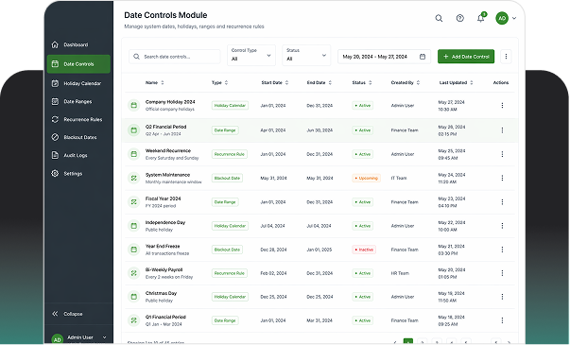Open the more options menu beside Add Date Control
Screen dimensions: 570x345
[x=506, y=57]
